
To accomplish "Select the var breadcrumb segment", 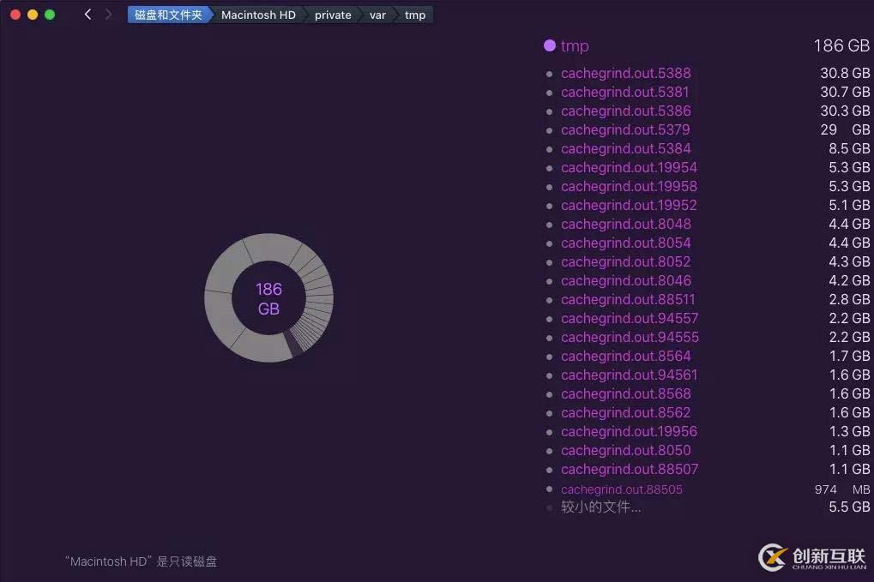I will [377, 15].
